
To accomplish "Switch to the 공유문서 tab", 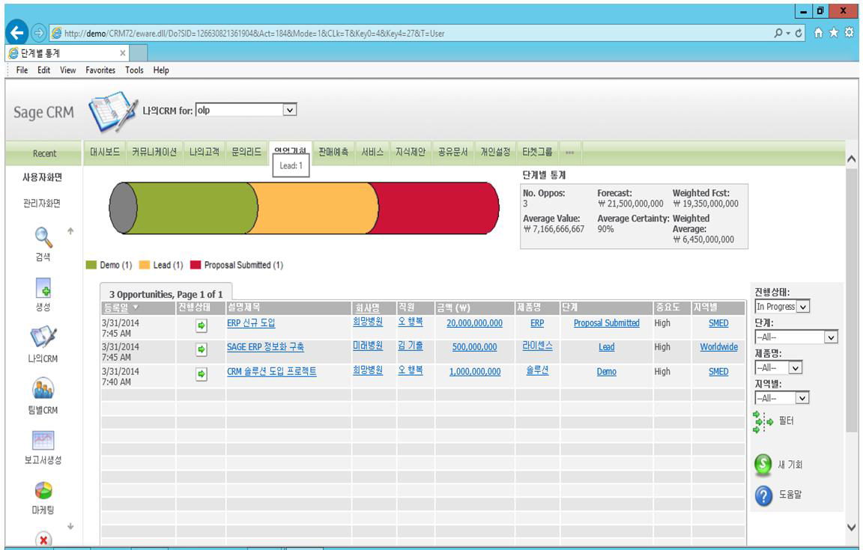I will click(x=453, y=152).
